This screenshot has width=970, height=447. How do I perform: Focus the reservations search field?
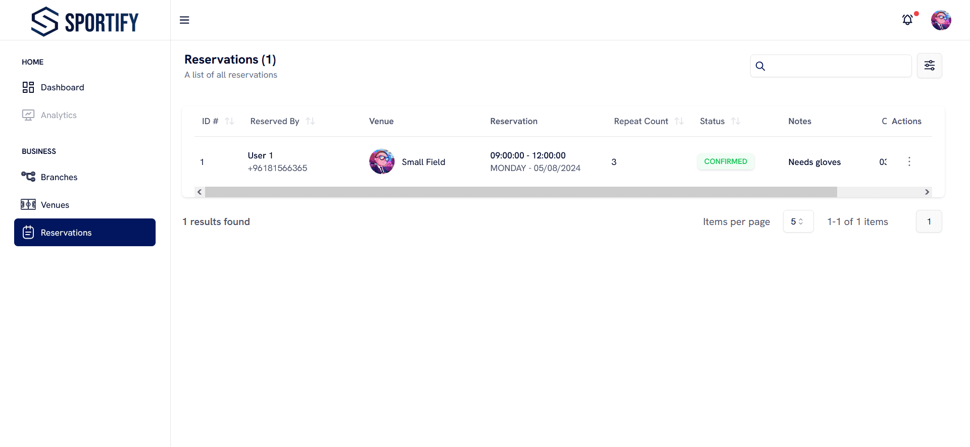(839, 66)
